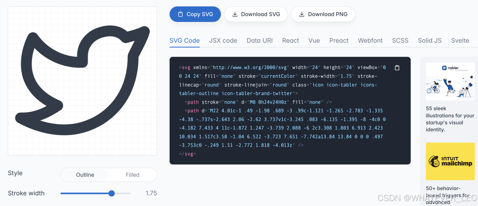Click the download arrow icon beside Download PNG
478x206 pixels.
tap(302, 14)
